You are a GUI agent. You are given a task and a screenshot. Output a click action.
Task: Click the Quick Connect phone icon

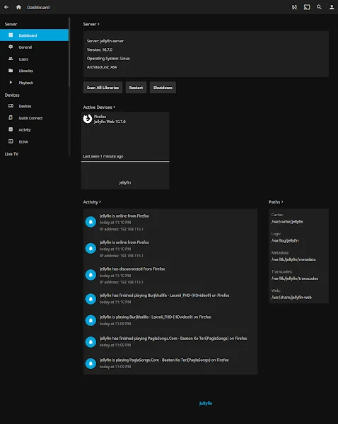pyautogui.click(x=11, y=118)
